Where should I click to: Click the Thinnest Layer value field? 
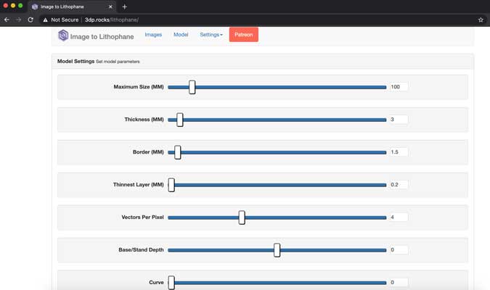point(399,185)
